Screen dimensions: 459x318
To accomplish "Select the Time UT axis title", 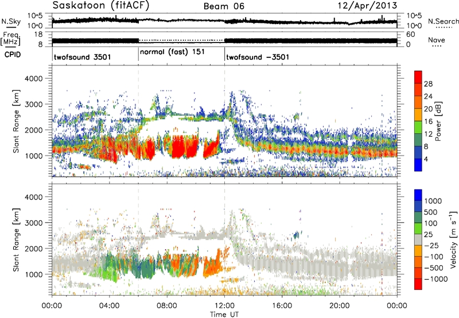I will tap(224, 315).
